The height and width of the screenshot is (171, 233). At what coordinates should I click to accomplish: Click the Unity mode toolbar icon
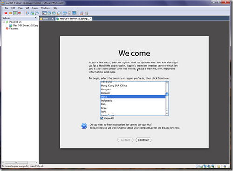point(59,13)
